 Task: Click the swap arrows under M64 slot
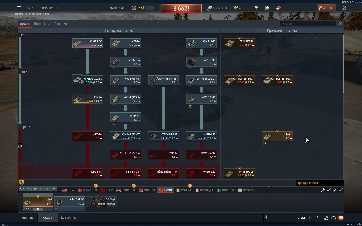tap(38, 209)
